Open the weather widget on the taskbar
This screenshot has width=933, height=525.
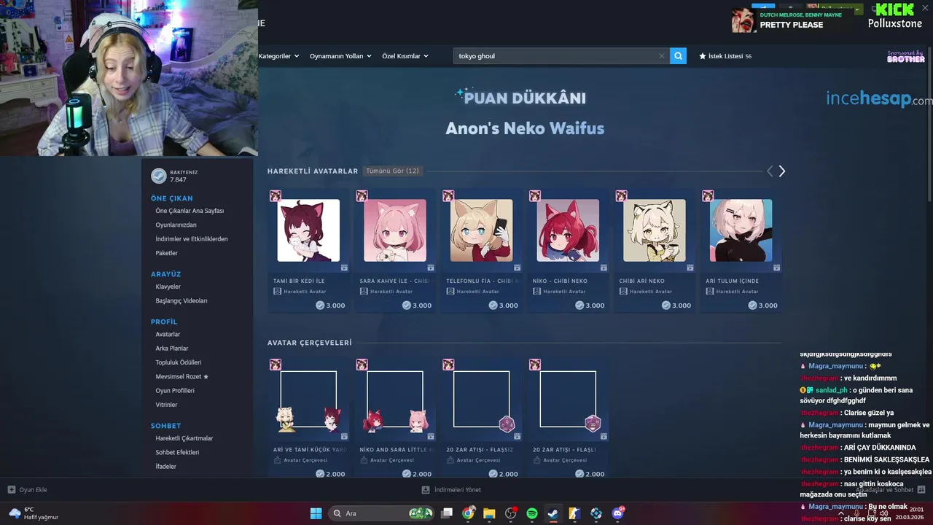click(x=34, y=513)
